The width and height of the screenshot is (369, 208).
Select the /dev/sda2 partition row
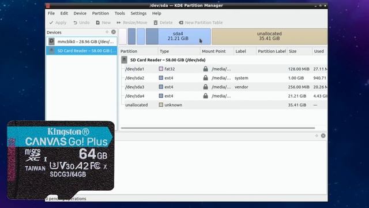(x=224, y=78)
